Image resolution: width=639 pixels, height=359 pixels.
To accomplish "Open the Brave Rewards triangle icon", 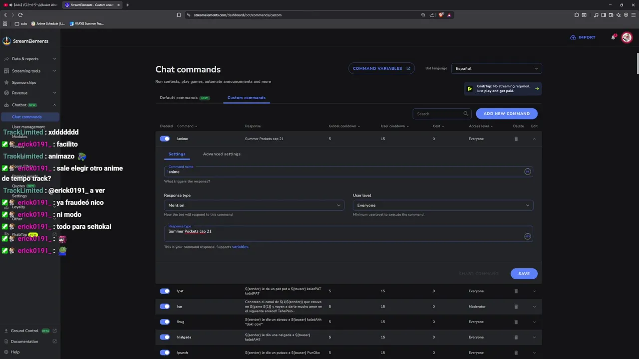I will [x=449, y=15].
